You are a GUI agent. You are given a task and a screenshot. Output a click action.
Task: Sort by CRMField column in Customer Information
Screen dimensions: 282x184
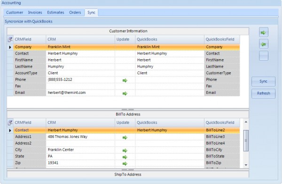click(30, 39)
